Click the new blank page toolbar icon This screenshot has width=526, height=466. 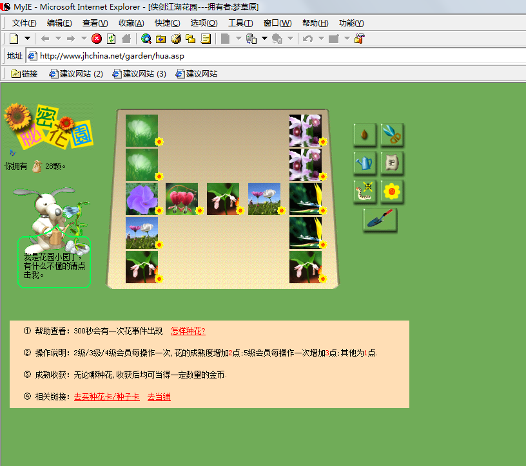click(14, 39)
